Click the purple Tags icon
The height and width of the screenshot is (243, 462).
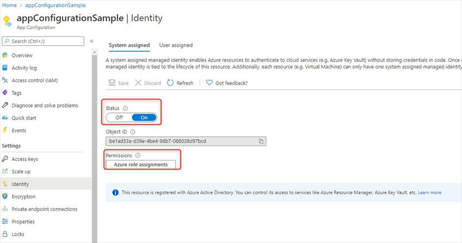(5, 92)
